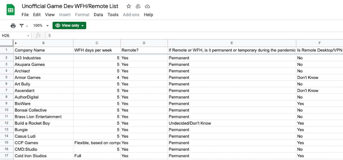The height and width of the screenshot is (160, 343).
Task: Open the Help menu
Action: [x=148, y=15]
